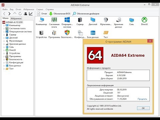Viewport: 160px width, 120px height.
Task: Expand the Сервер tree node arrow
Action: click(4, 35)
